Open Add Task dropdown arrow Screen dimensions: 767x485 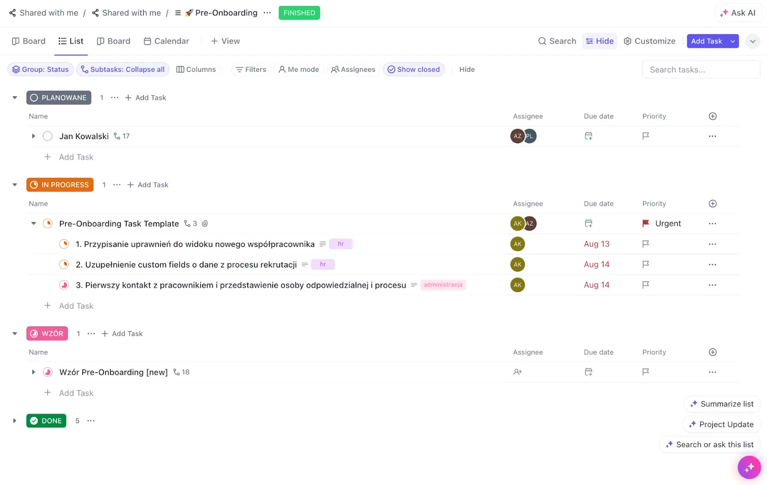pos(732,41)
